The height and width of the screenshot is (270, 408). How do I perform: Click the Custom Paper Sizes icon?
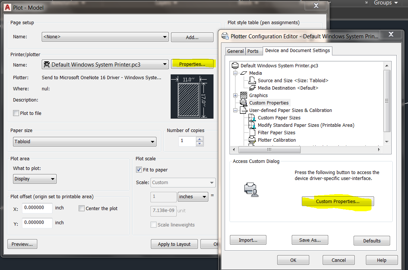(252, 118)
